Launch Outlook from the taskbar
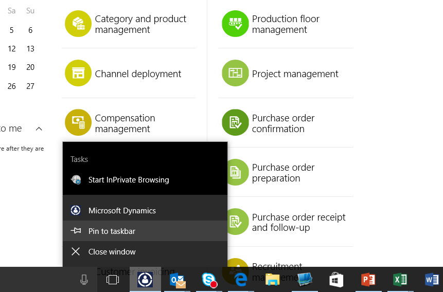This screenshot has height=292, width=443. [x=178, y=280]
